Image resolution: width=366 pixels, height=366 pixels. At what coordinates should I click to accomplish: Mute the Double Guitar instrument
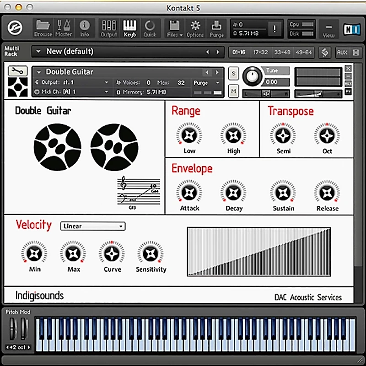tap(233, 91)
